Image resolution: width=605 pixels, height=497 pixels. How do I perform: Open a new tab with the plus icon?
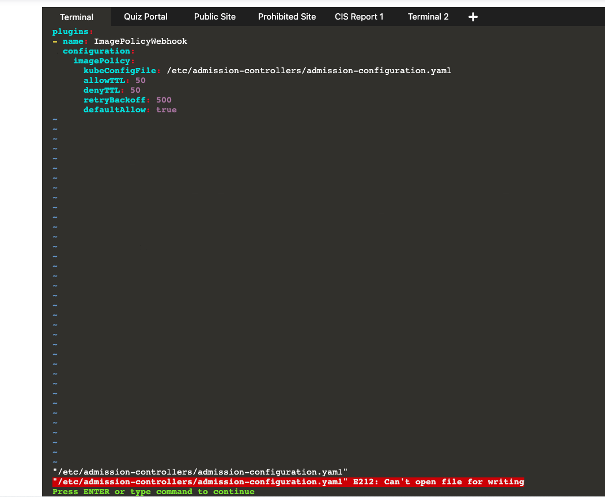[473, 17]
